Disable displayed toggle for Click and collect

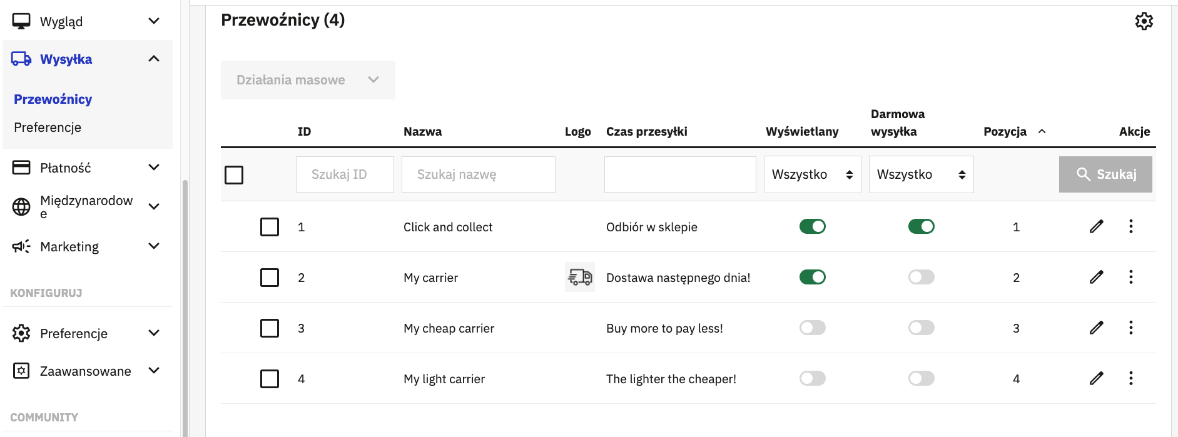click(812, 226)
